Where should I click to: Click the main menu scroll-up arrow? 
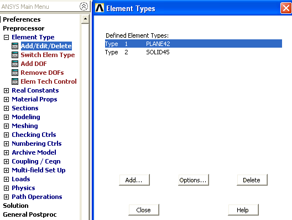point(85,19)
